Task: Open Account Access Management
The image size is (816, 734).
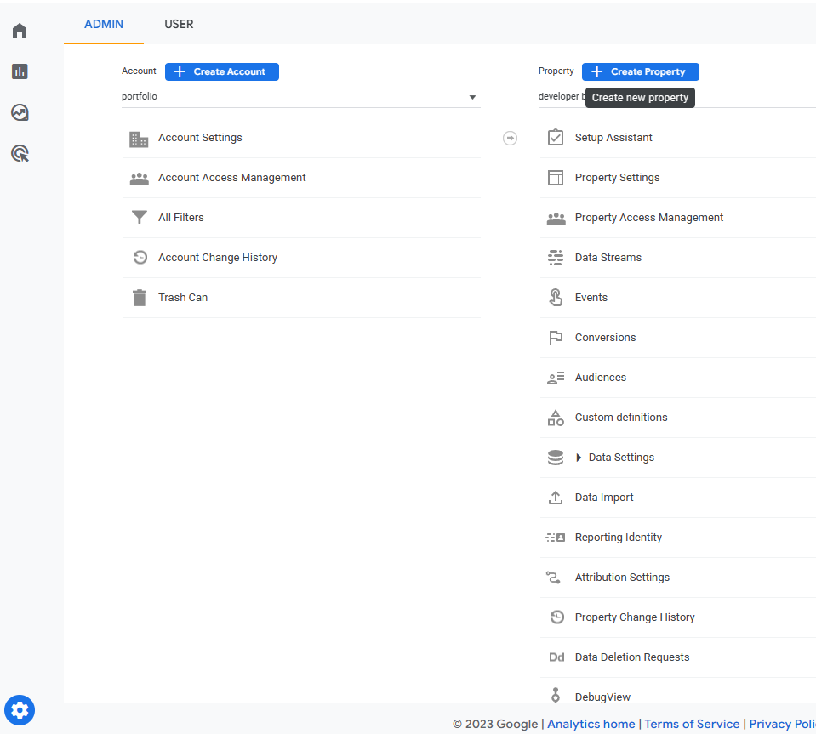Action: pyautogui.click(x=231, y=178)
